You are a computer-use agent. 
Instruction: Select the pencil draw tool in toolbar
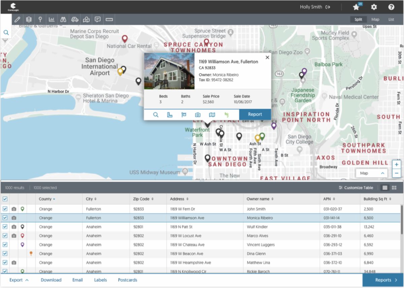pos(18,20)
